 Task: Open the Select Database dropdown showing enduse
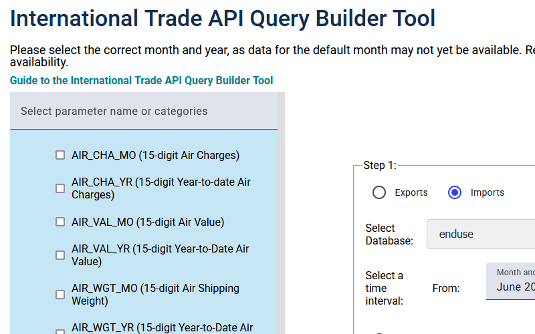point(481,234)
